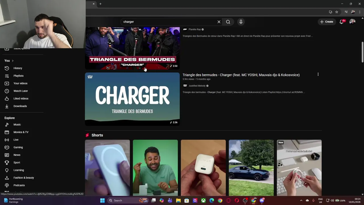The height and width of the screenshot is (205, 364).
Task: Open the Gaming explore category
Action: (18, 147)
